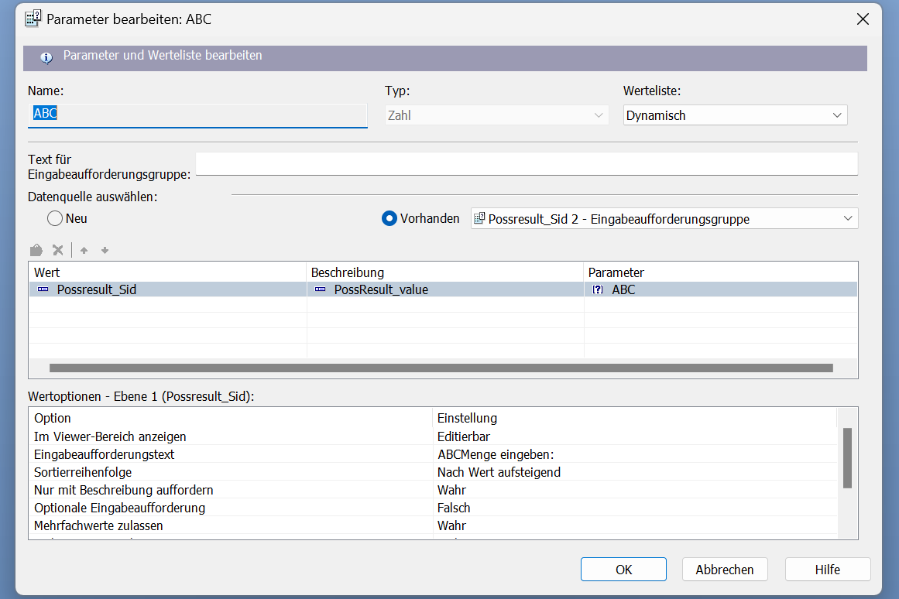Select the Vorhanden radio button
Image resolution: width=899 pixels, height=599 pixels.
point(389,218)
